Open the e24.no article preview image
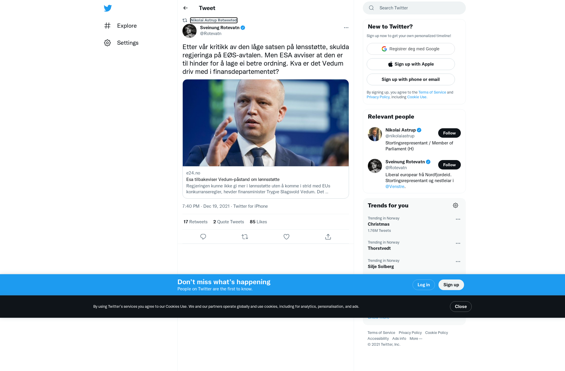The height and width of the screenshot is (371, 565). (266, 123)
